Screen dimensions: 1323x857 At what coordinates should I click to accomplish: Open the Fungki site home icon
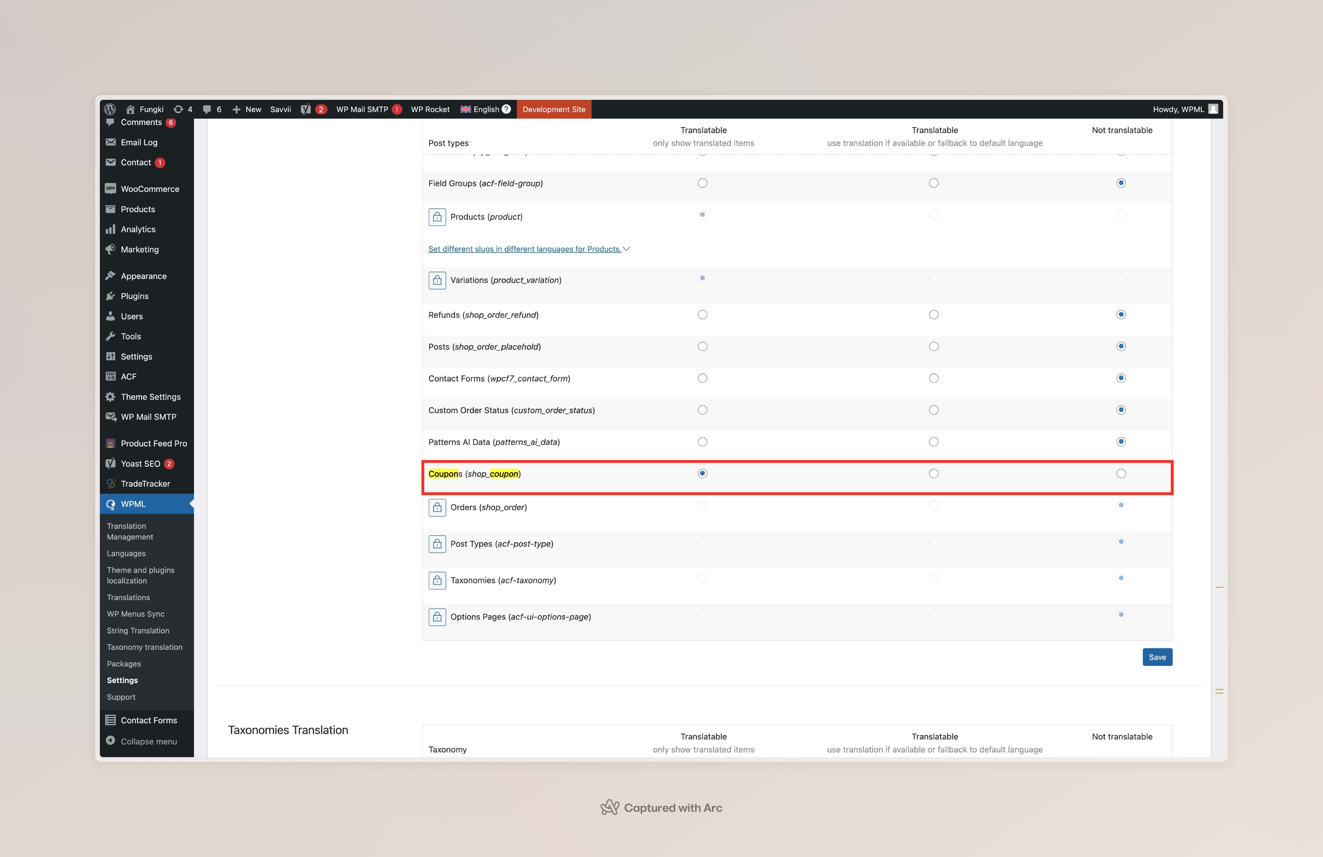(131, 109)
